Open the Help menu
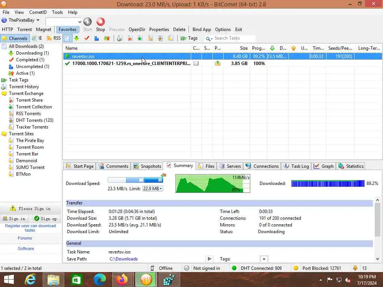This screenshot has width=383, height=287. [73, 12]
